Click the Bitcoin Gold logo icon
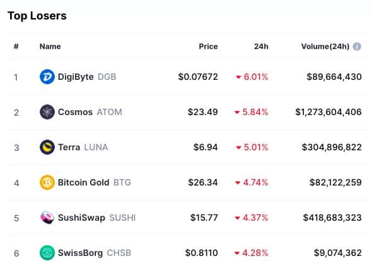Screen dimensions: 374x266 [47, 182]
